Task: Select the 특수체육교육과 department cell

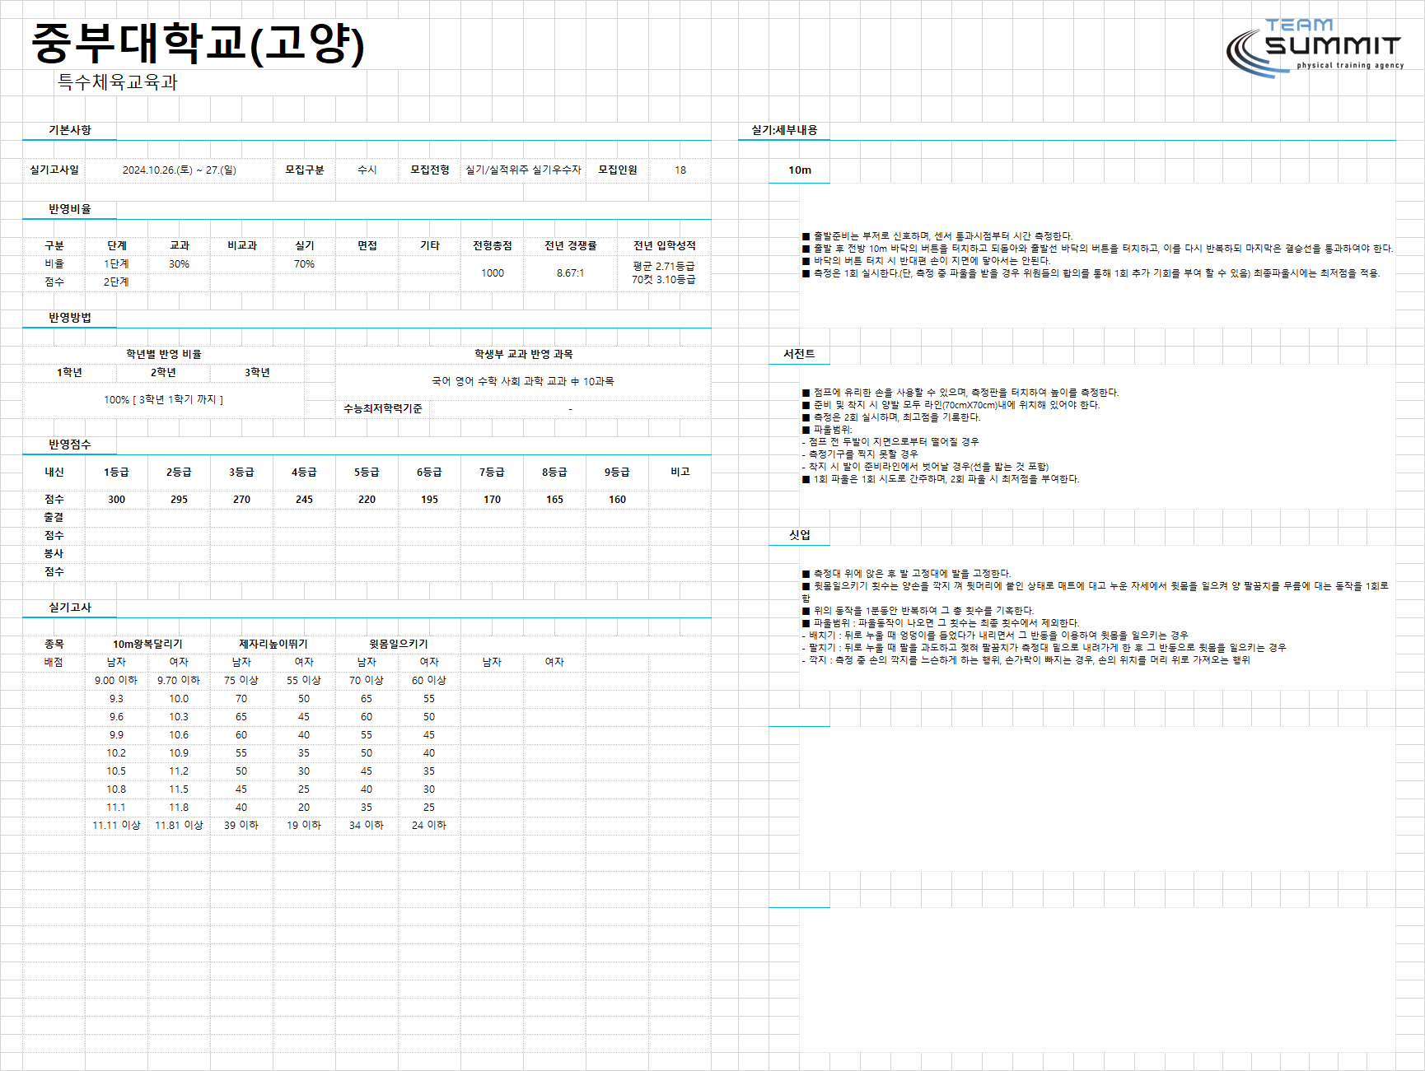Action: click(117, 81)
